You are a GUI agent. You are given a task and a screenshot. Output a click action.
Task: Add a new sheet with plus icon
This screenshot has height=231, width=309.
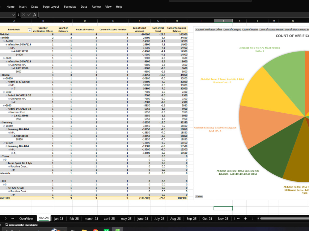(x=245, y=218)
